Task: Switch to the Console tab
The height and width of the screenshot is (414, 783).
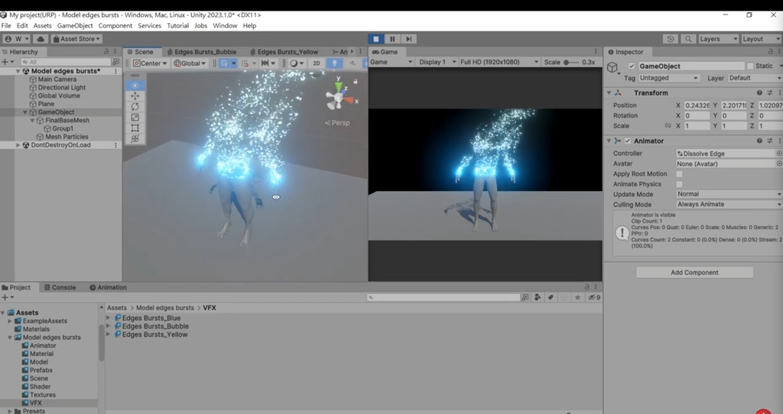Action: [60, 287]
